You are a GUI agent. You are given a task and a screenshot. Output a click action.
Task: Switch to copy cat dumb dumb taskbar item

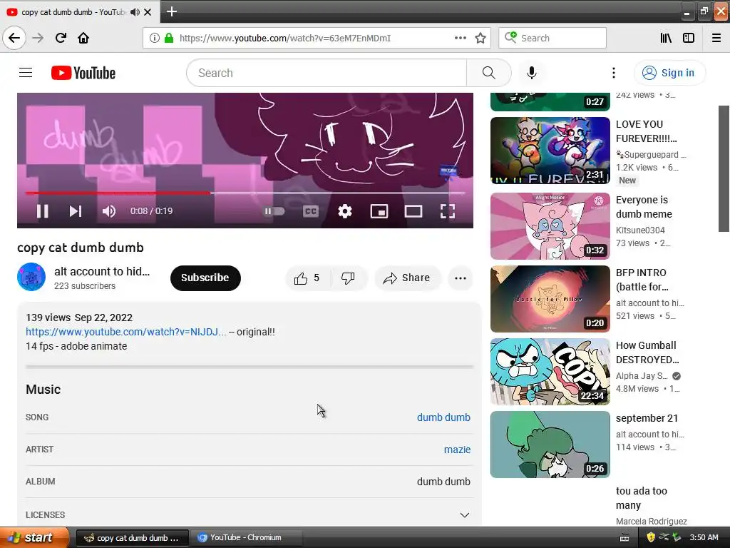click(132, 538)
